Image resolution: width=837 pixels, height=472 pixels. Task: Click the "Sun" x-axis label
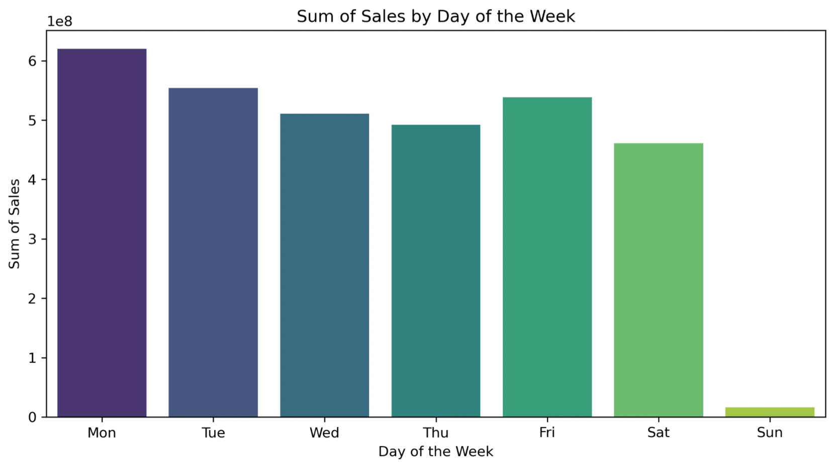coord(770,433)
